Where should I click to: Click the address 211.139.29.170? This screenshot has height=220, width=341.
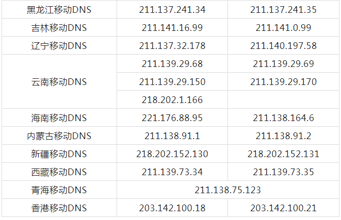[283, 82]
